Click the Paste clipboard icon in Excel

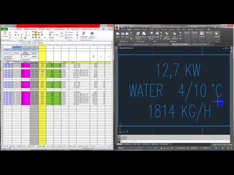[5, 34]
